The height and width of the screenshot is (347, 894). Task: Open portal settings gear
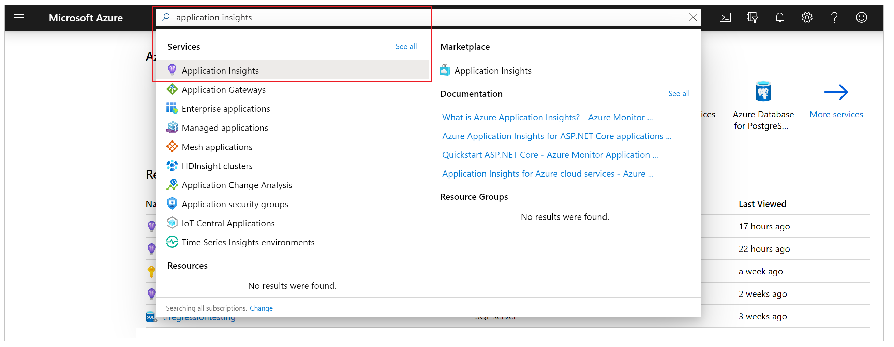pyautogui.click(x=807, y=17)
